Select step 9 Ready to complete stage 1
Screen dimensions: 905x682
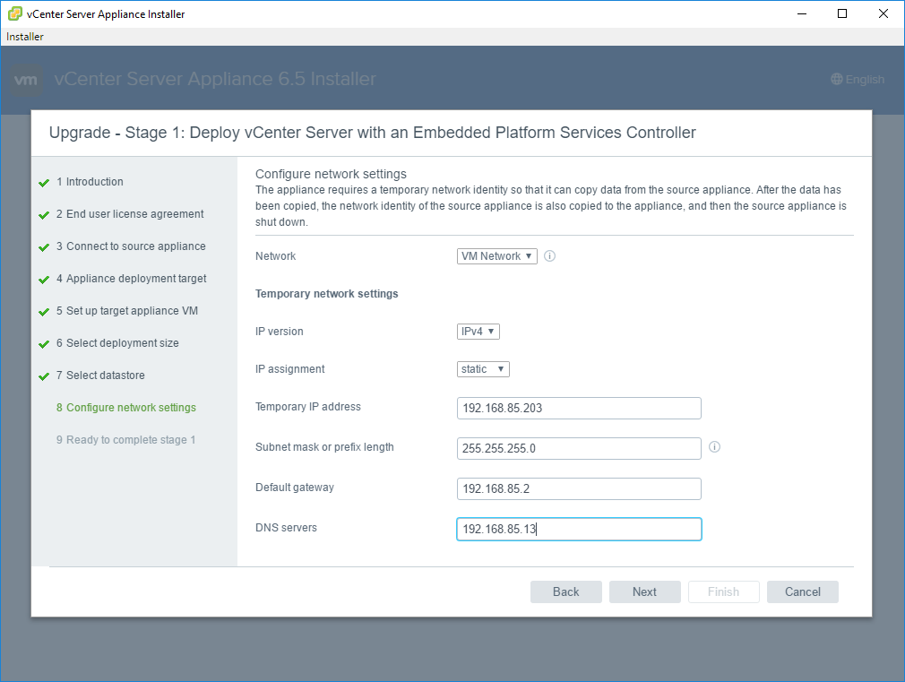125,440
